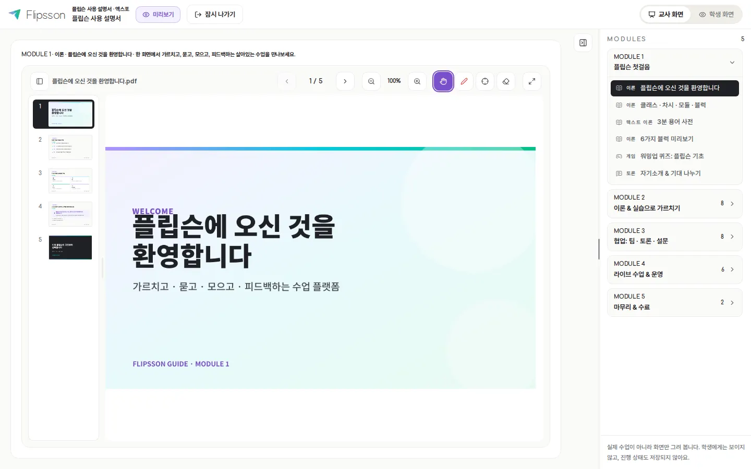Click 잠시 나가기 exit button

tap(215, 15)
